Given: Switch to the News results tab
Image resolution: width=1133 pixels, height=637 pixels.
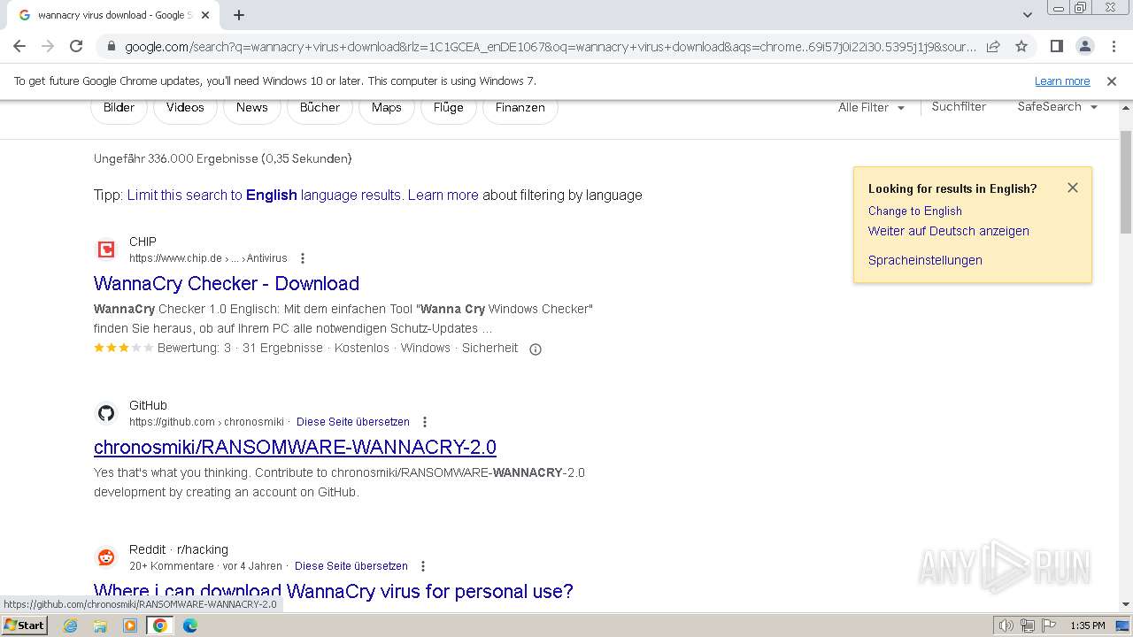Looking at the screenshot, I should (251, 107).
